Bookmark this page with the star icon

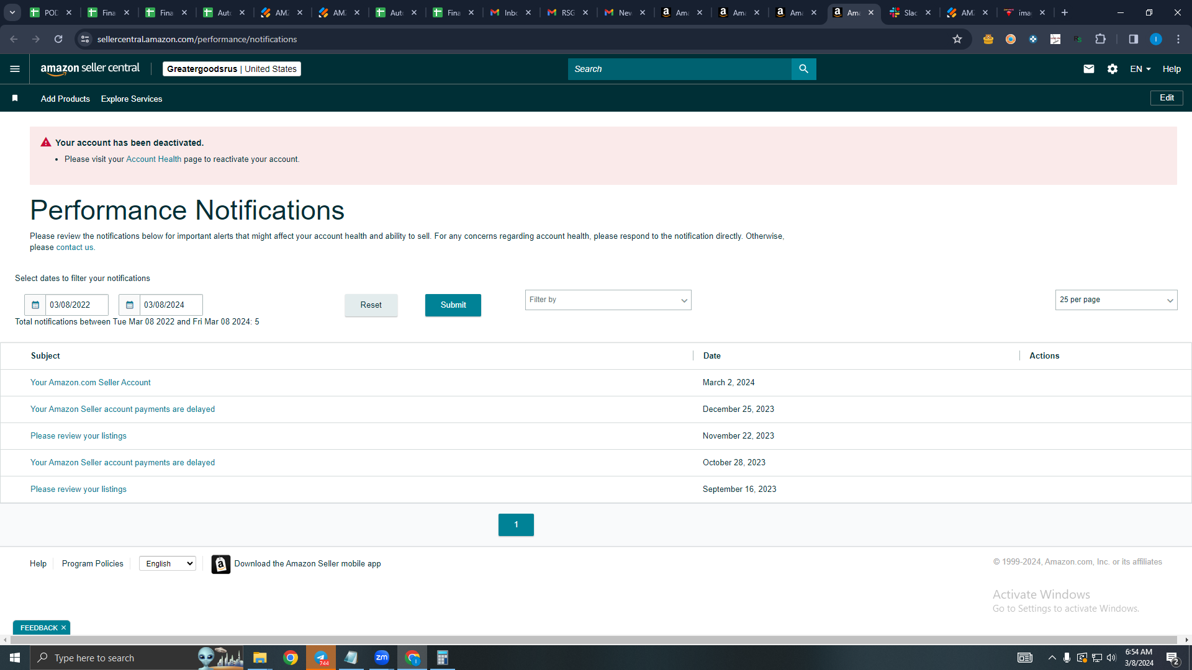tap(957, 39)
